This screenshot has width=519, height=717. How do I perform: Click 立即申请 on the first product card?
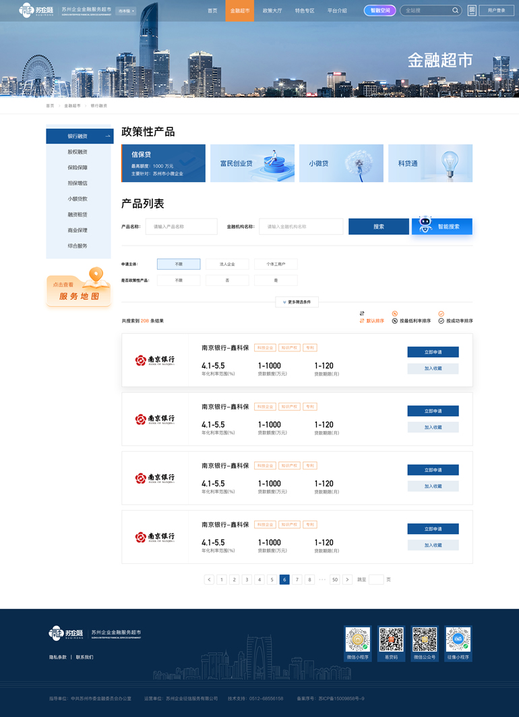[433, 352]
